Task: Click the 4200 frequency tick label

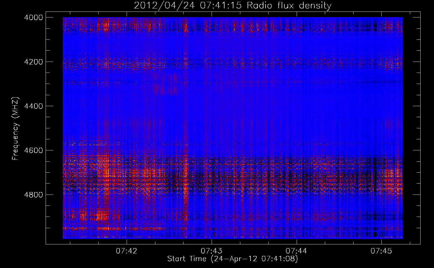Action: pos(34,62)
